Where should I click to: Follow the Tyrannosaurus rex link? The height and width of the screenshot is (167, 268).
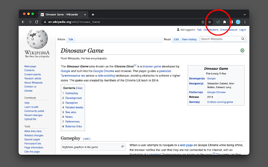point(73,76)
